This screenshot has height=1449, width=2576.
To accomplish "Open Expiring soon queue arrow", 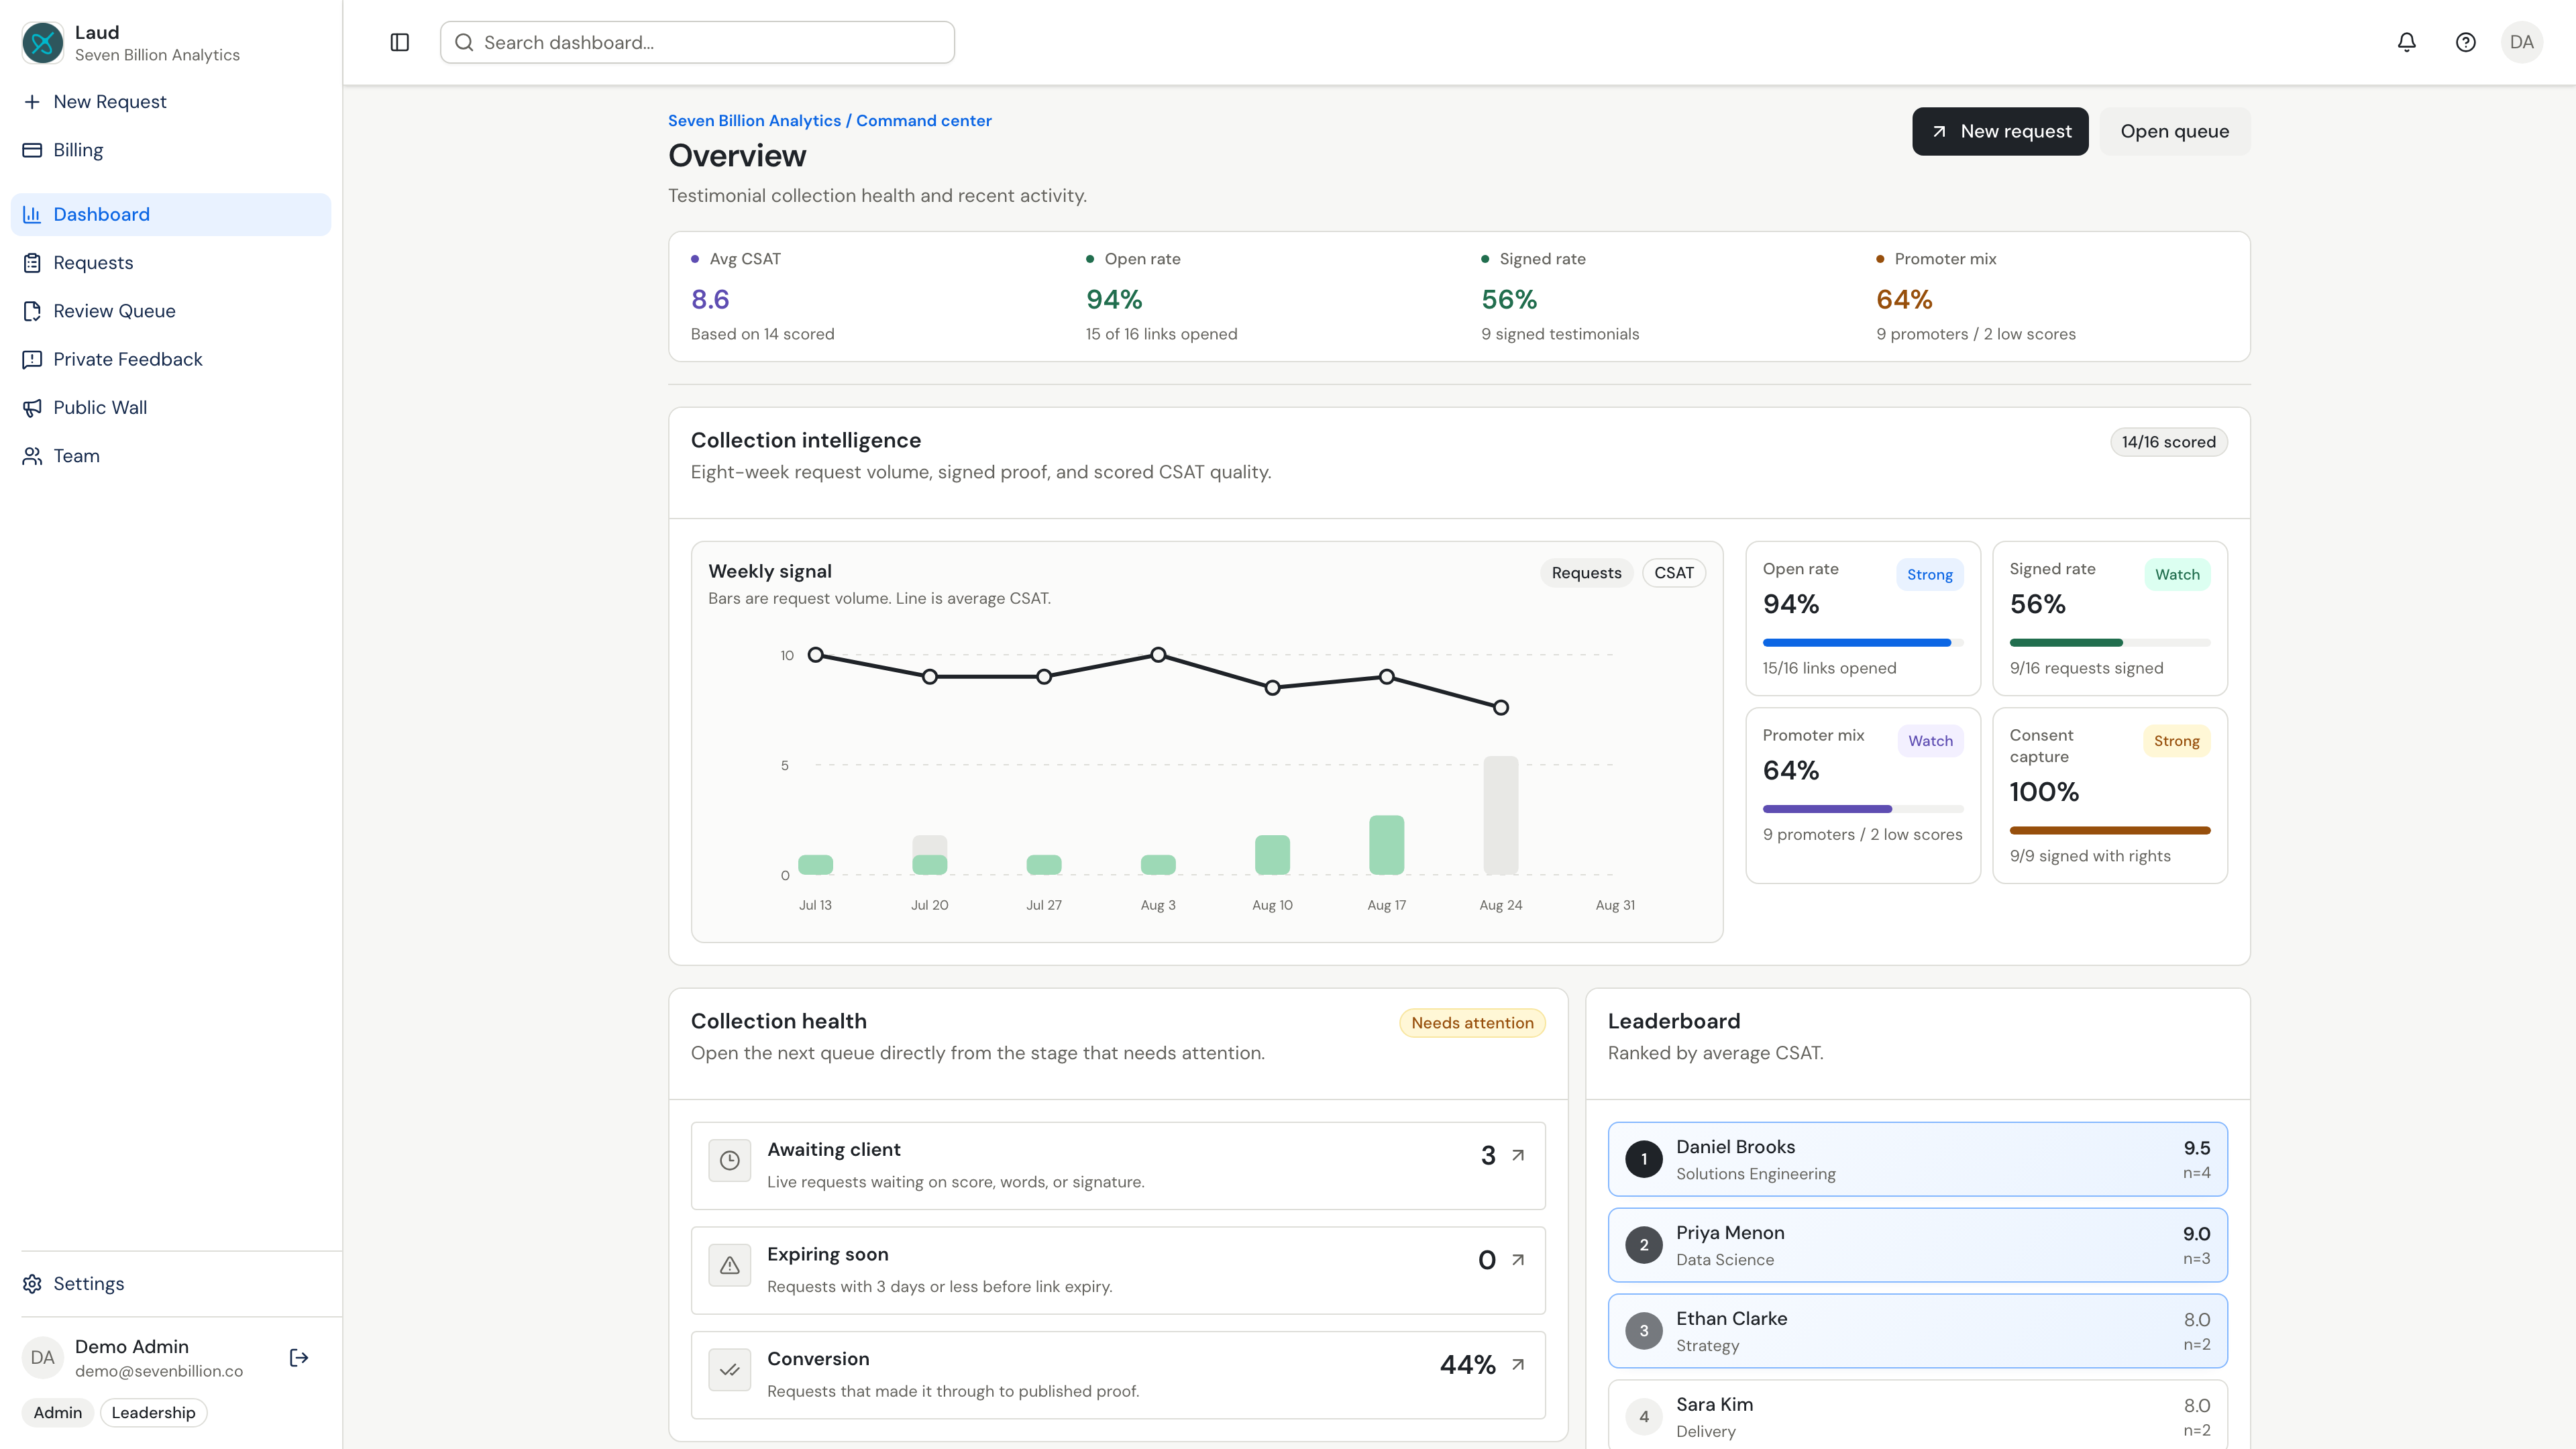I will tap(1518, 1260).
